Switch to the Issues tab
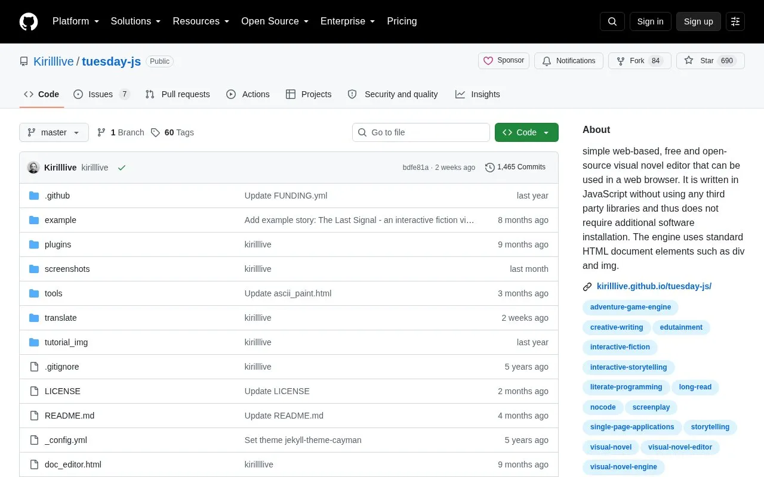This screenshot has width=764, height=477. point(101,94)
